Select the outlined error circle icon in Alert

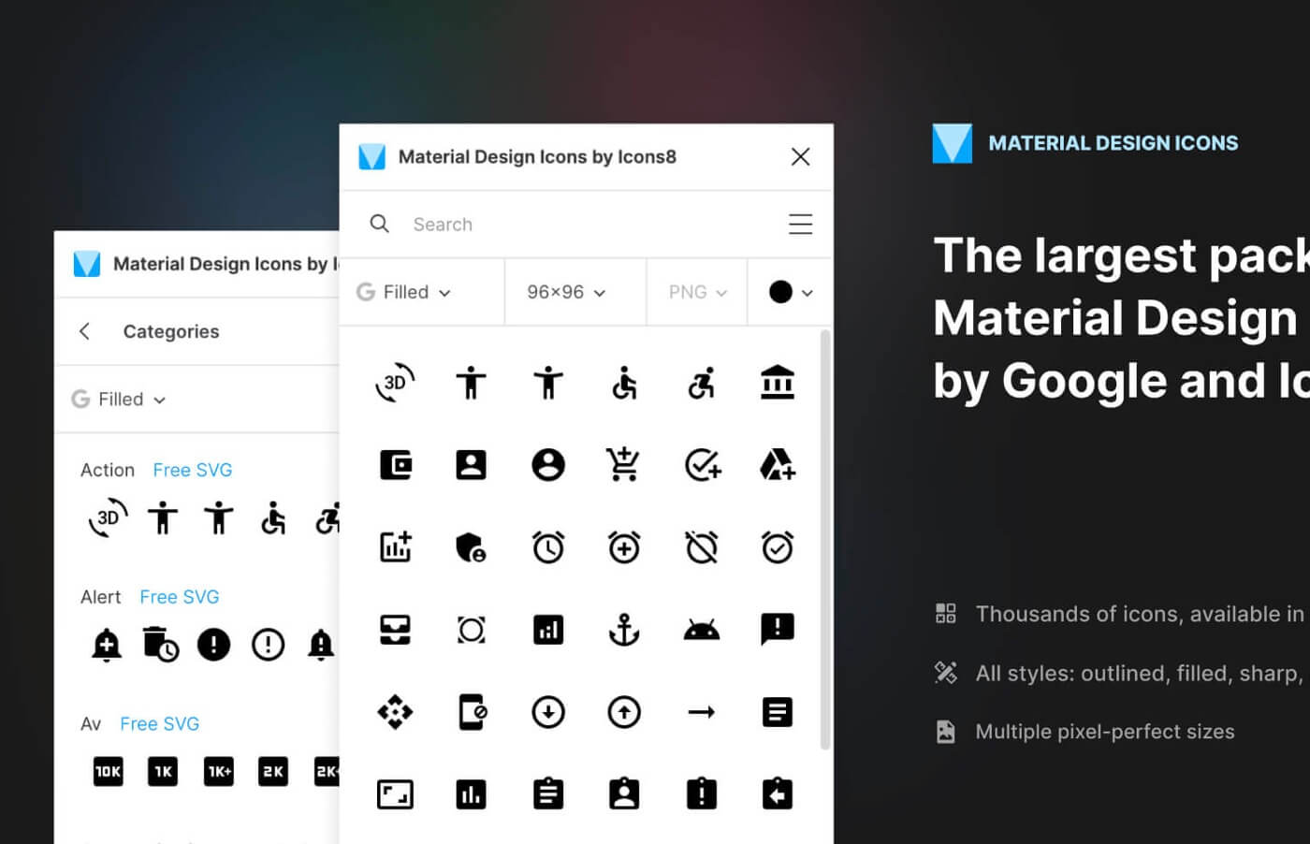click(269, 644)
